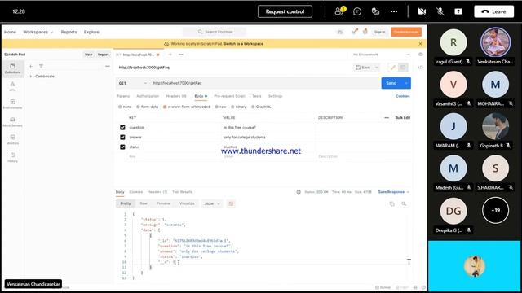Viewport: 522px width, 293px height.
Task: Open the Collections sidebar panel
Action: [x=13, y=68]
